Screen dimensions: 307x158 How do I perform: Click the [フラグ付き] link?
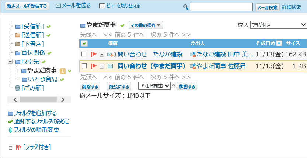[37, 147]
